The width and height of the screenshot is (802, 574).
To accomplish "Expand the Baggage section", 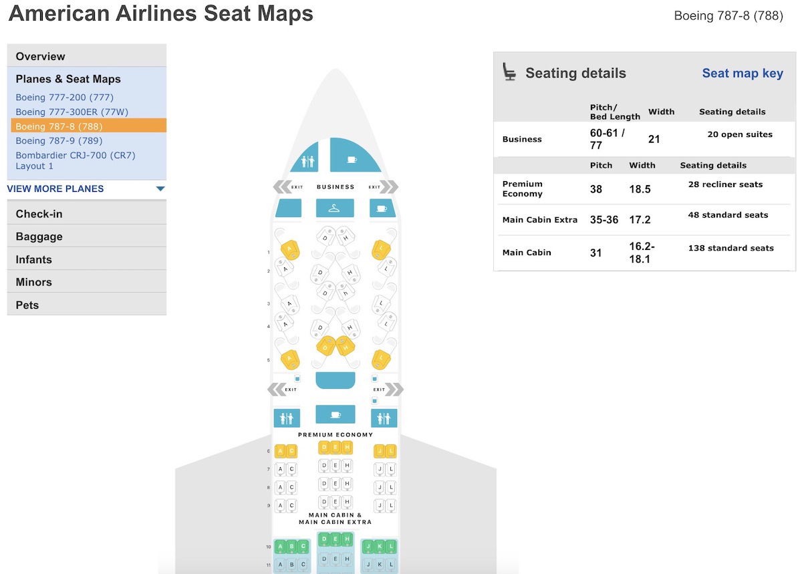I will 86,237.
